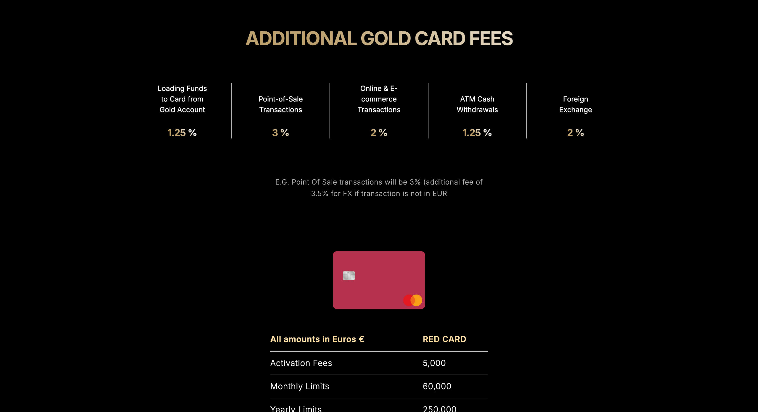This screenshot has width=758, height=412.
Task: Click the 1.25 % fee under Loading Funds
Action: pyautogui.click(x=182, y=133)
